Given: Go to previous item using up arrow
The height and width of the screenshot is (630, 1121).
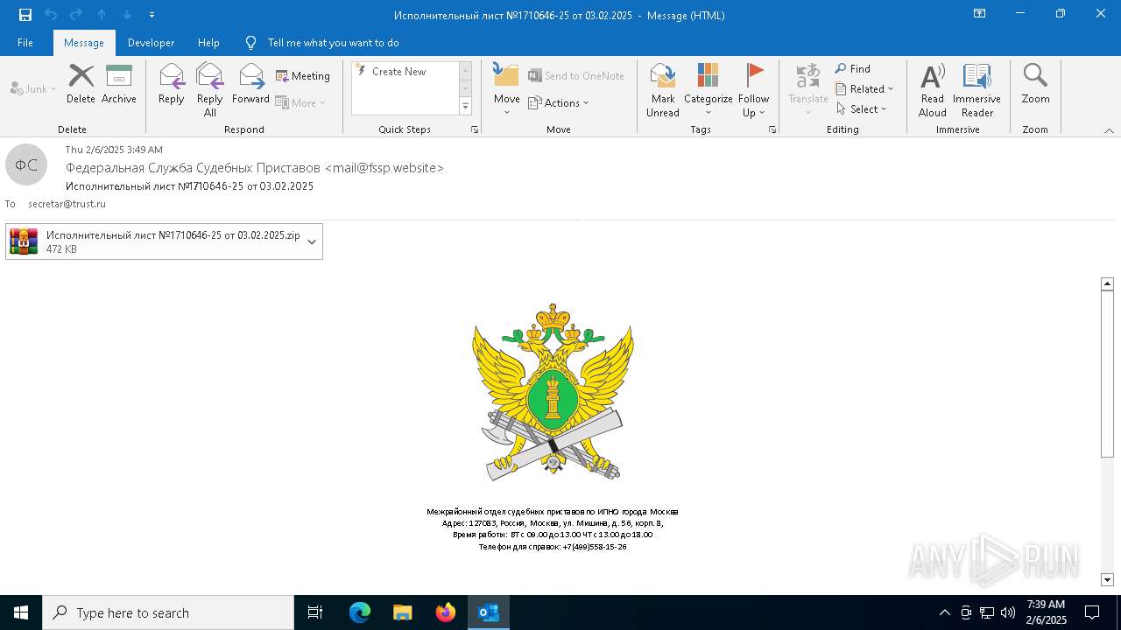Looking at the screenshot, I should [102, 14].
